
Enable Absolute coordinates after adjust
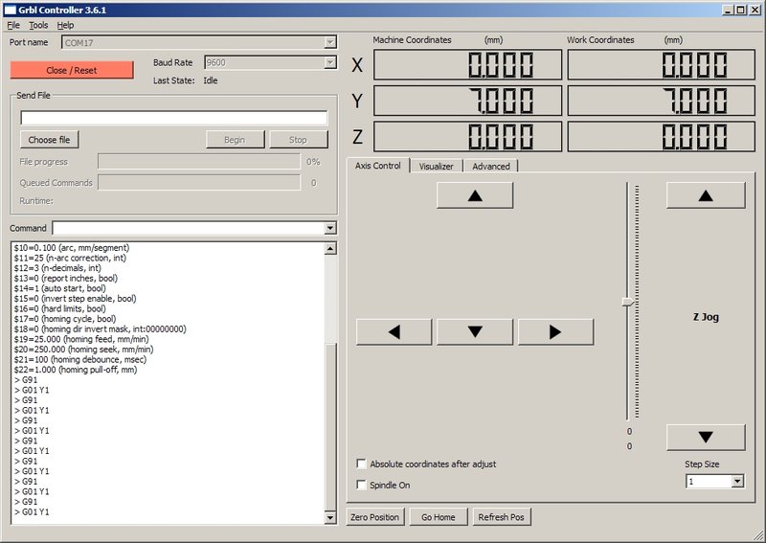point(362,464)
